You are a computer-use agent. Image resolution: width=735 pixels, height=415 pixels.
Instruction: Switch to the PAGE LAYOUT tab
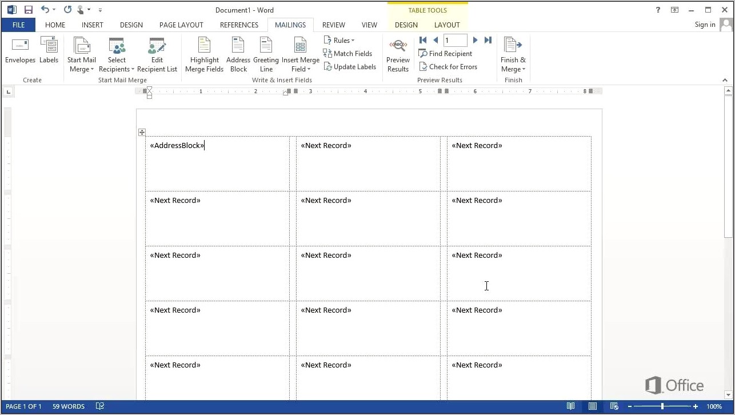pos(181,25)
